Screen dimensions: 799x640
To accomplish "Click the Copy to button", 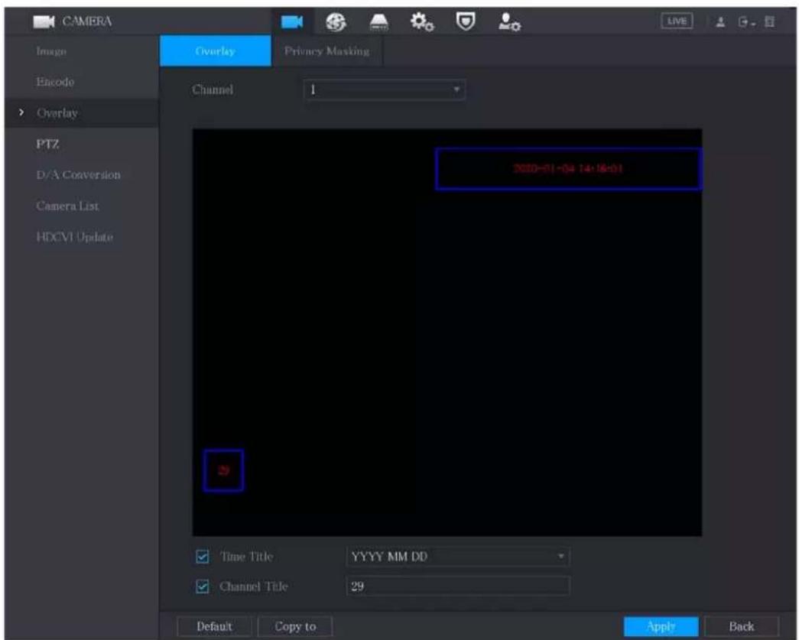I will tap(295, 626).
